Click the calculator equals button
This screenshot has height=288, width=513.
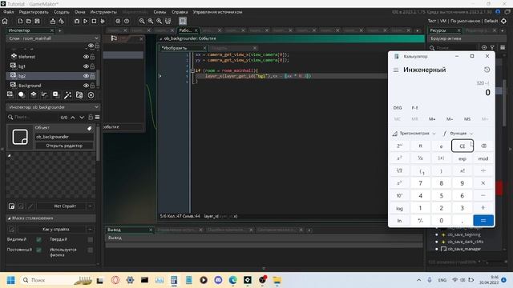[483, 221]
